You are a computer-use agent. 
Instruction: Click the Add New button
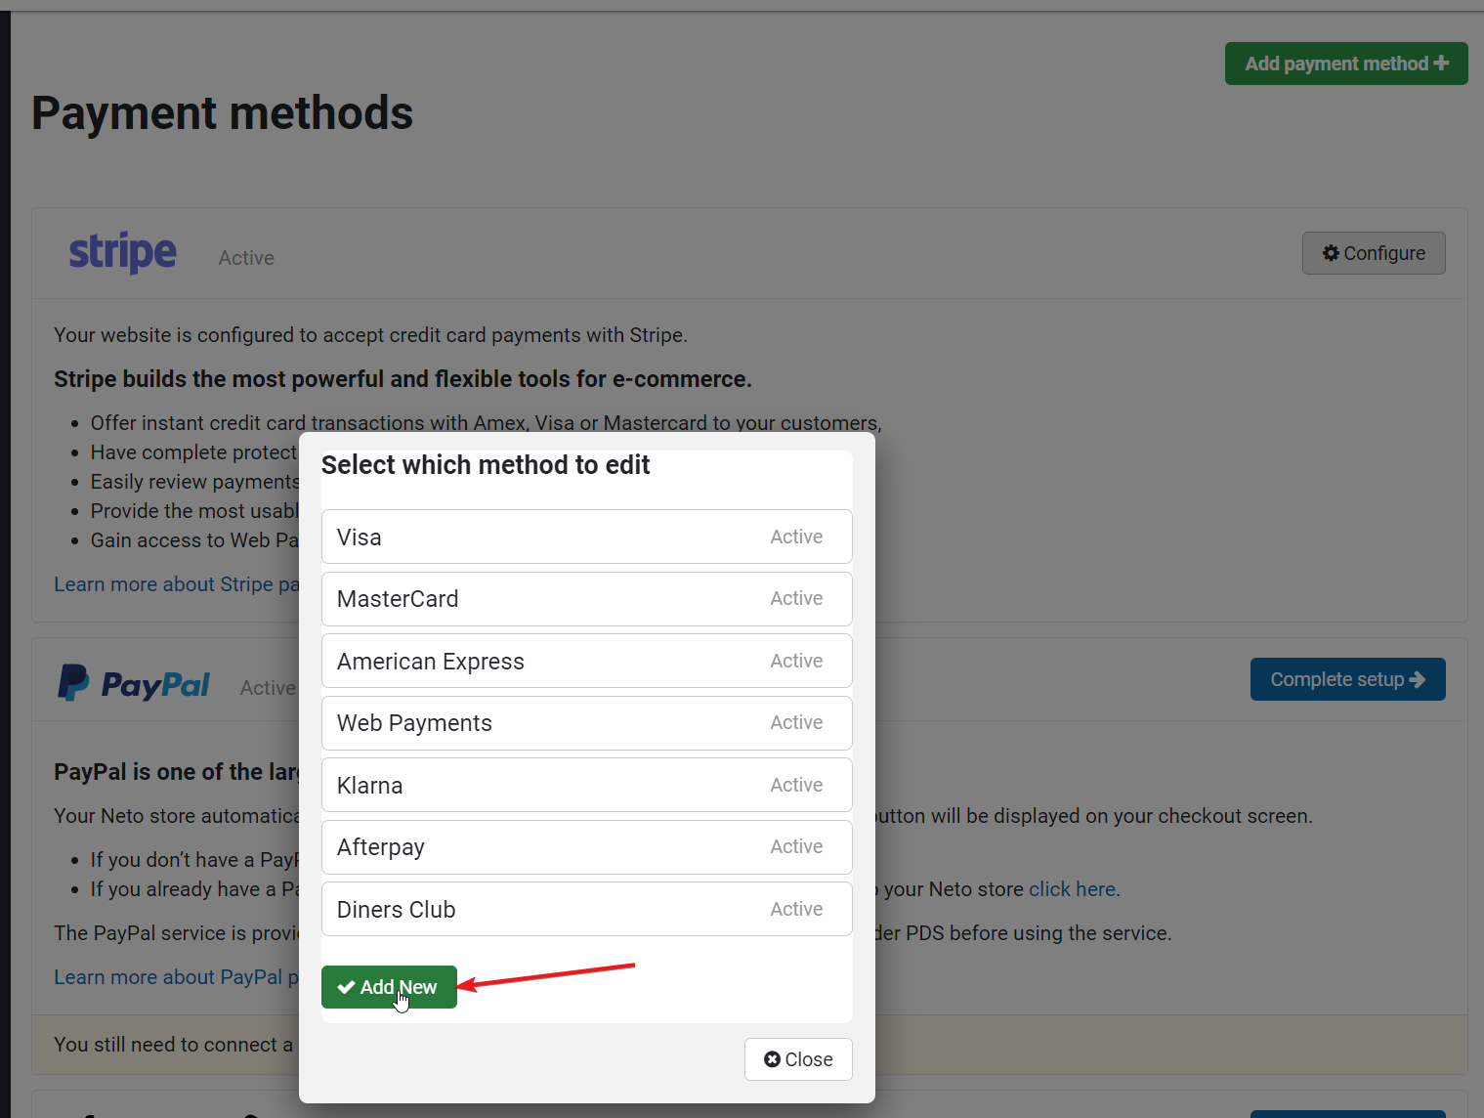389,987
